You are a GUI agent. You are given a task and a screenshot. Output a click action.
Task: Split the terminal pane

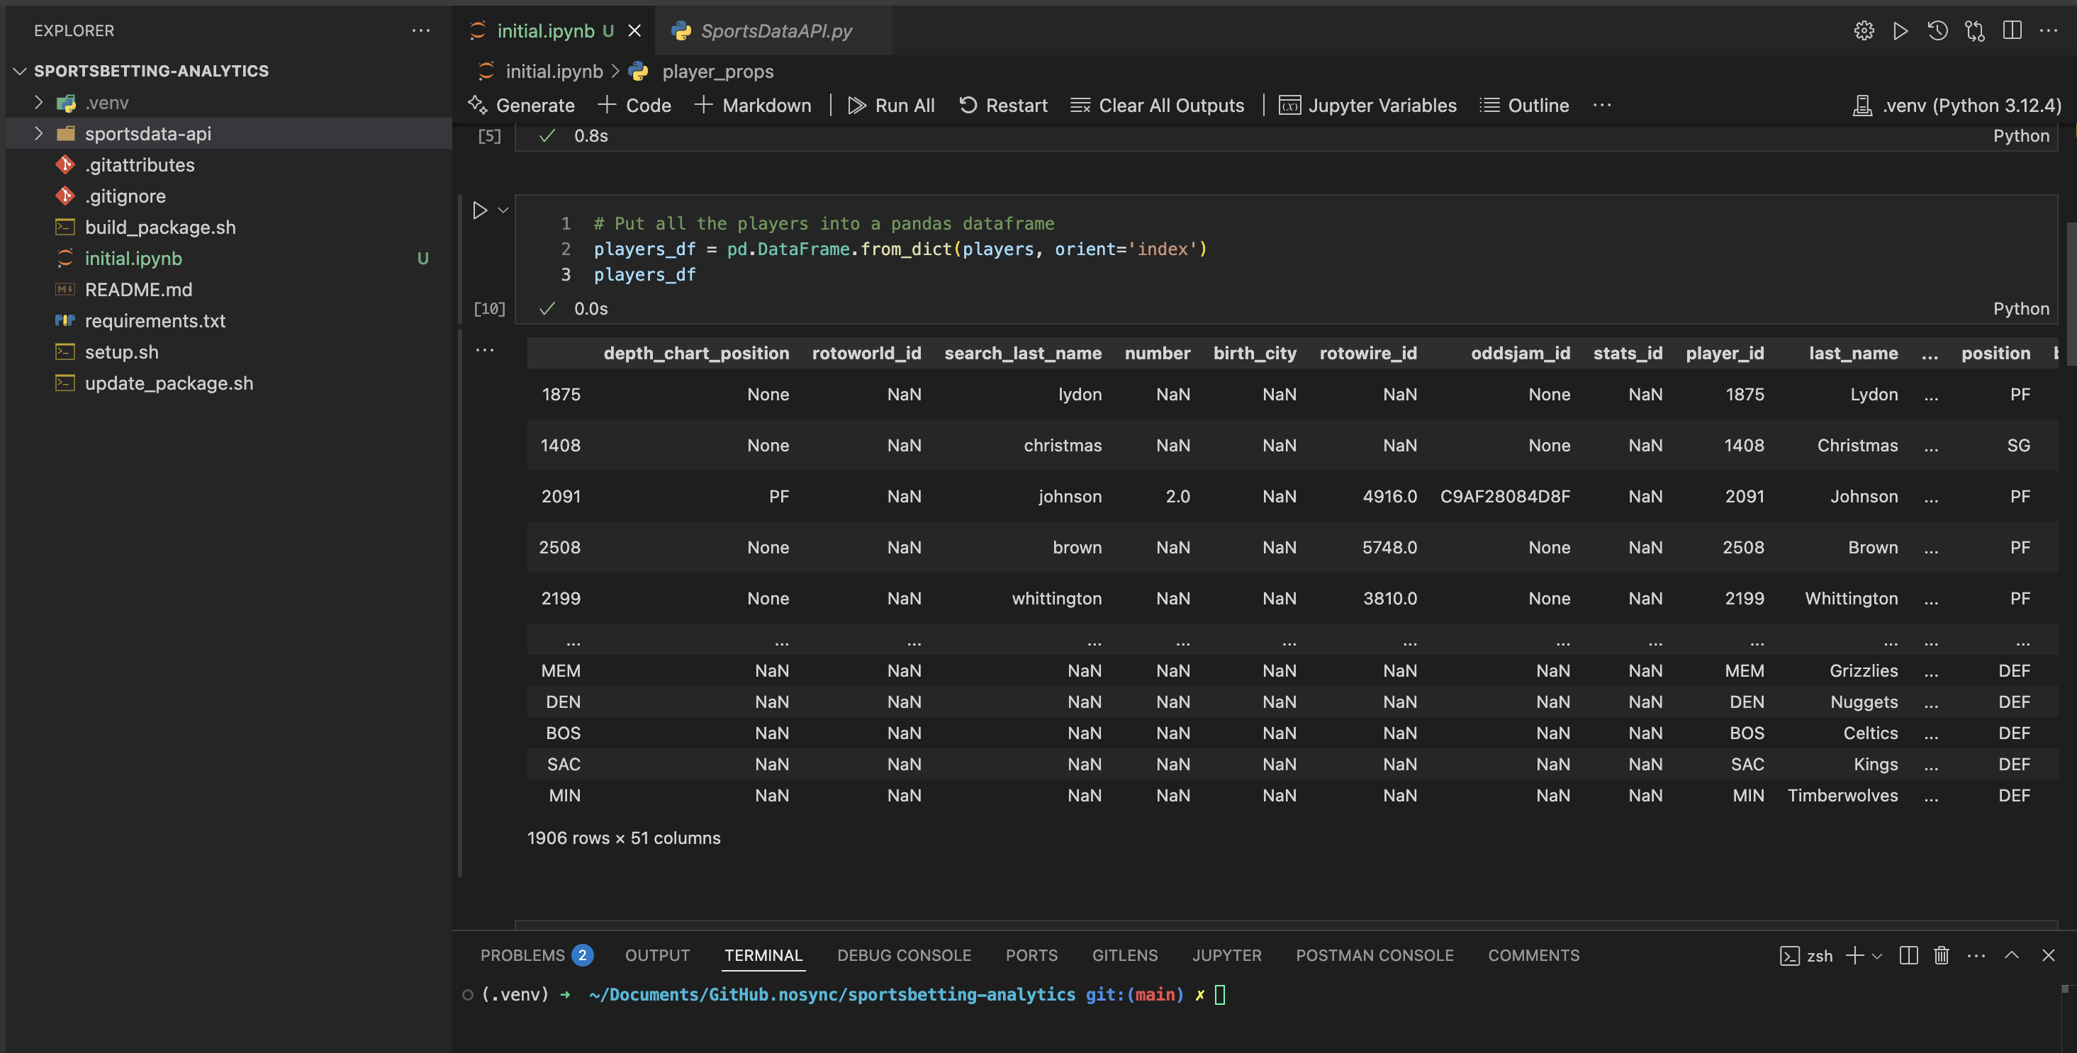[1908, 955]
